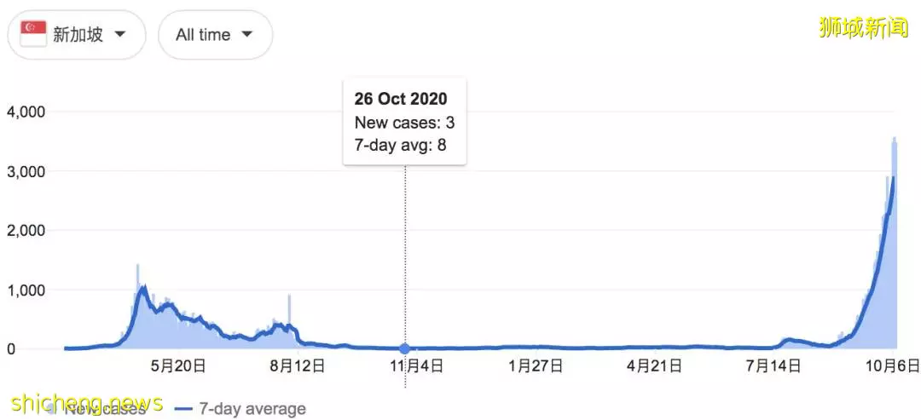Image resolution: width=921 pixels, height=420 pixels.
Task: Click the arrow beside 新加坡
Action: pyautogui.click(x=120, y=35)
